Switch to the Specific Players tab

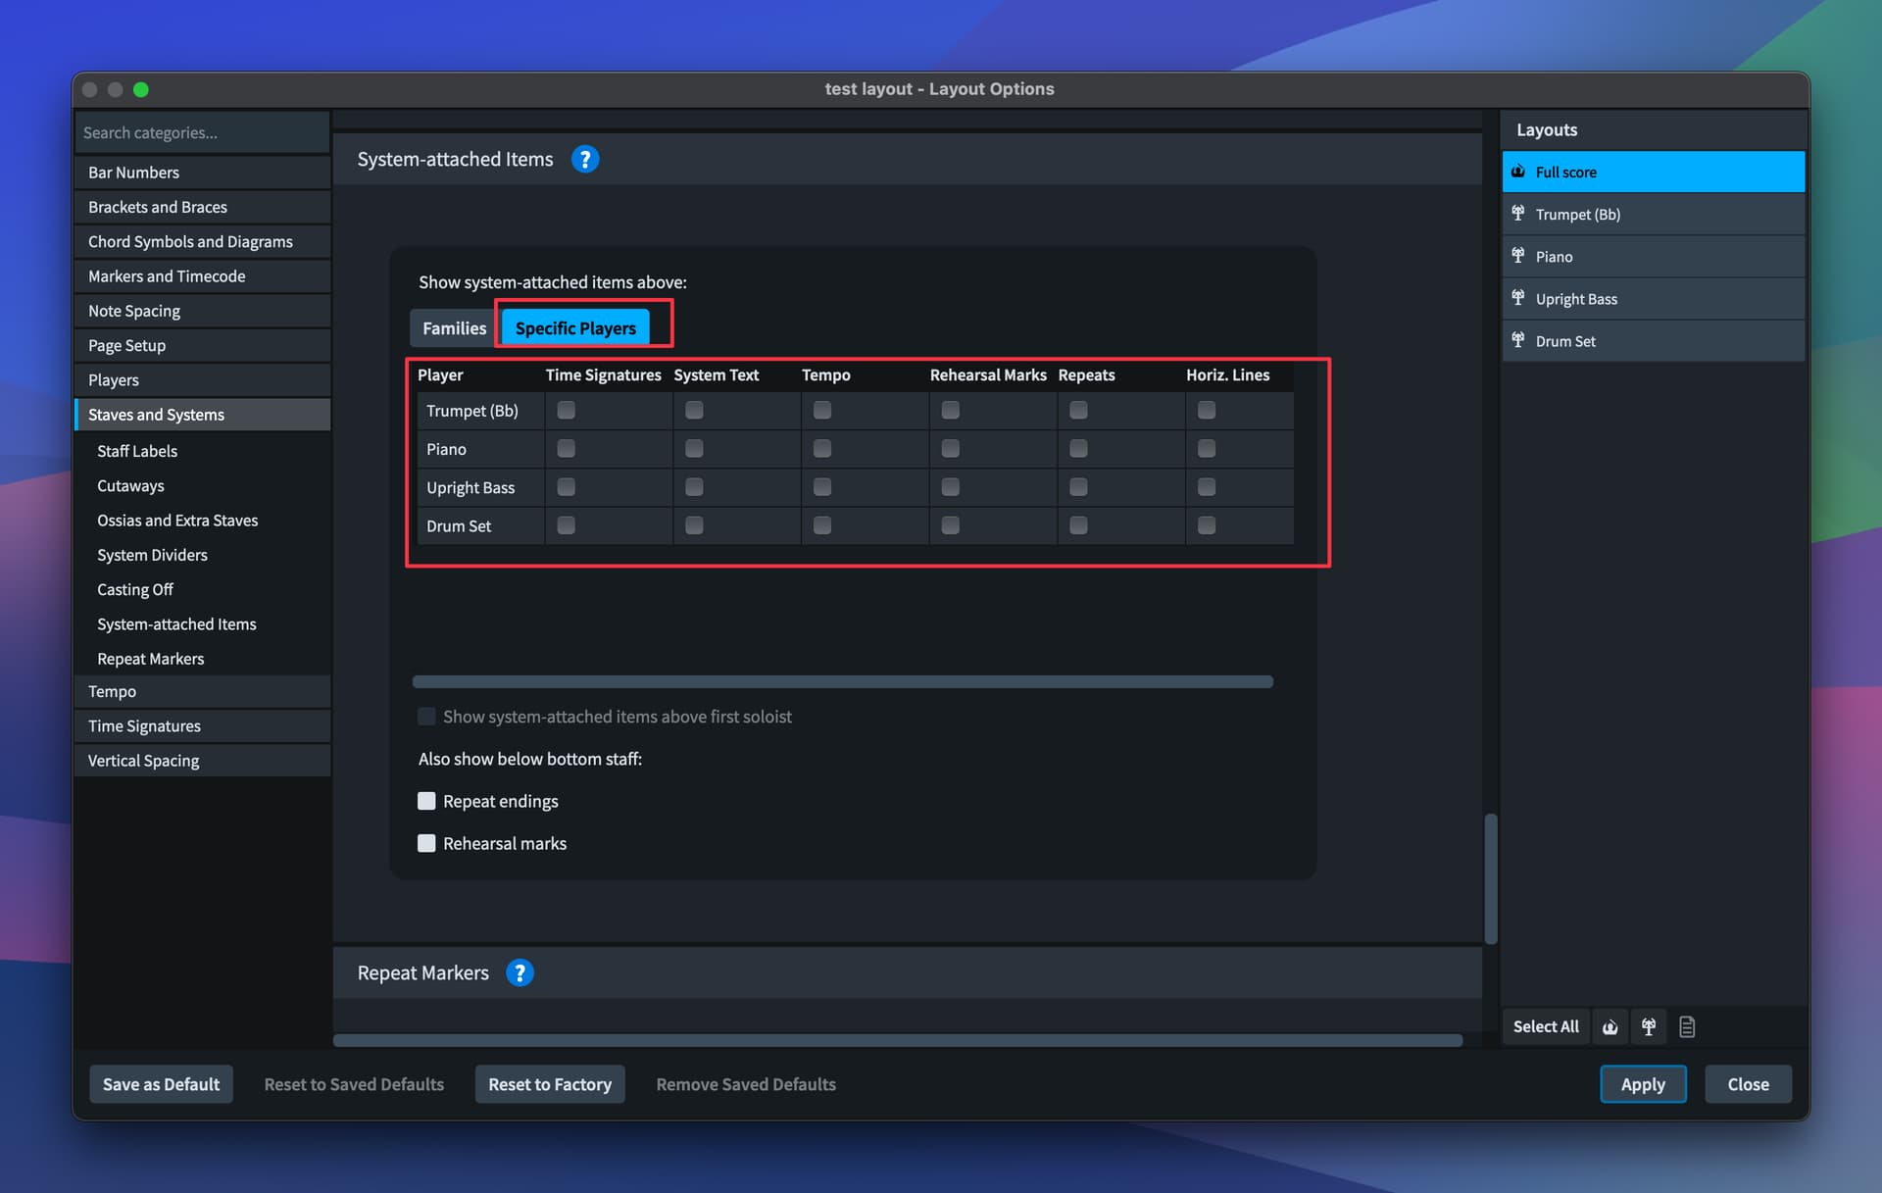tap(575, 328)
